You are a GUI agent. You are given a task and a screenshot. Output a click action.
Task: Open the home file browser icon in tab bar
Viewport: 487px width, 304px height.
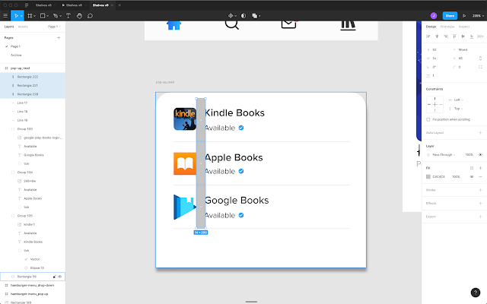[27, 5]
